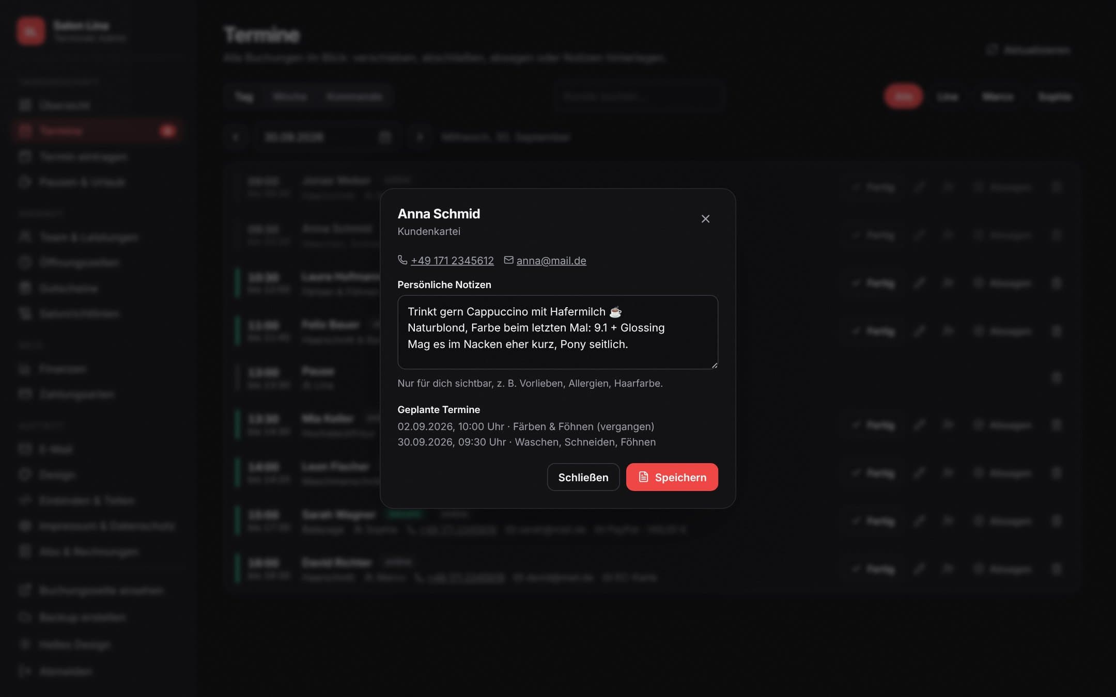This screenshot has height=697, width=1116.
Task: Open email link anna@mail.de
Action: [551, 261]
